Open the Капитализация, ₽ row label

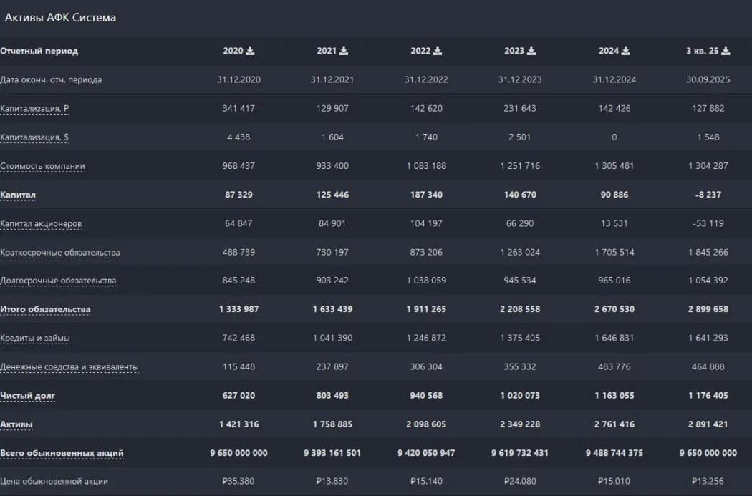click(34, 109)
